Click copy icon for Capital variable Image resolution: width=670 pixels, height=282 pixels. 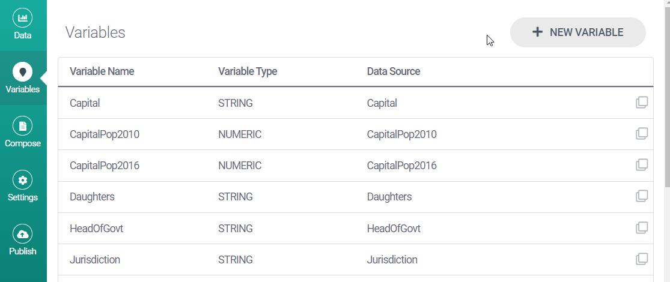[x=642, y=103]
